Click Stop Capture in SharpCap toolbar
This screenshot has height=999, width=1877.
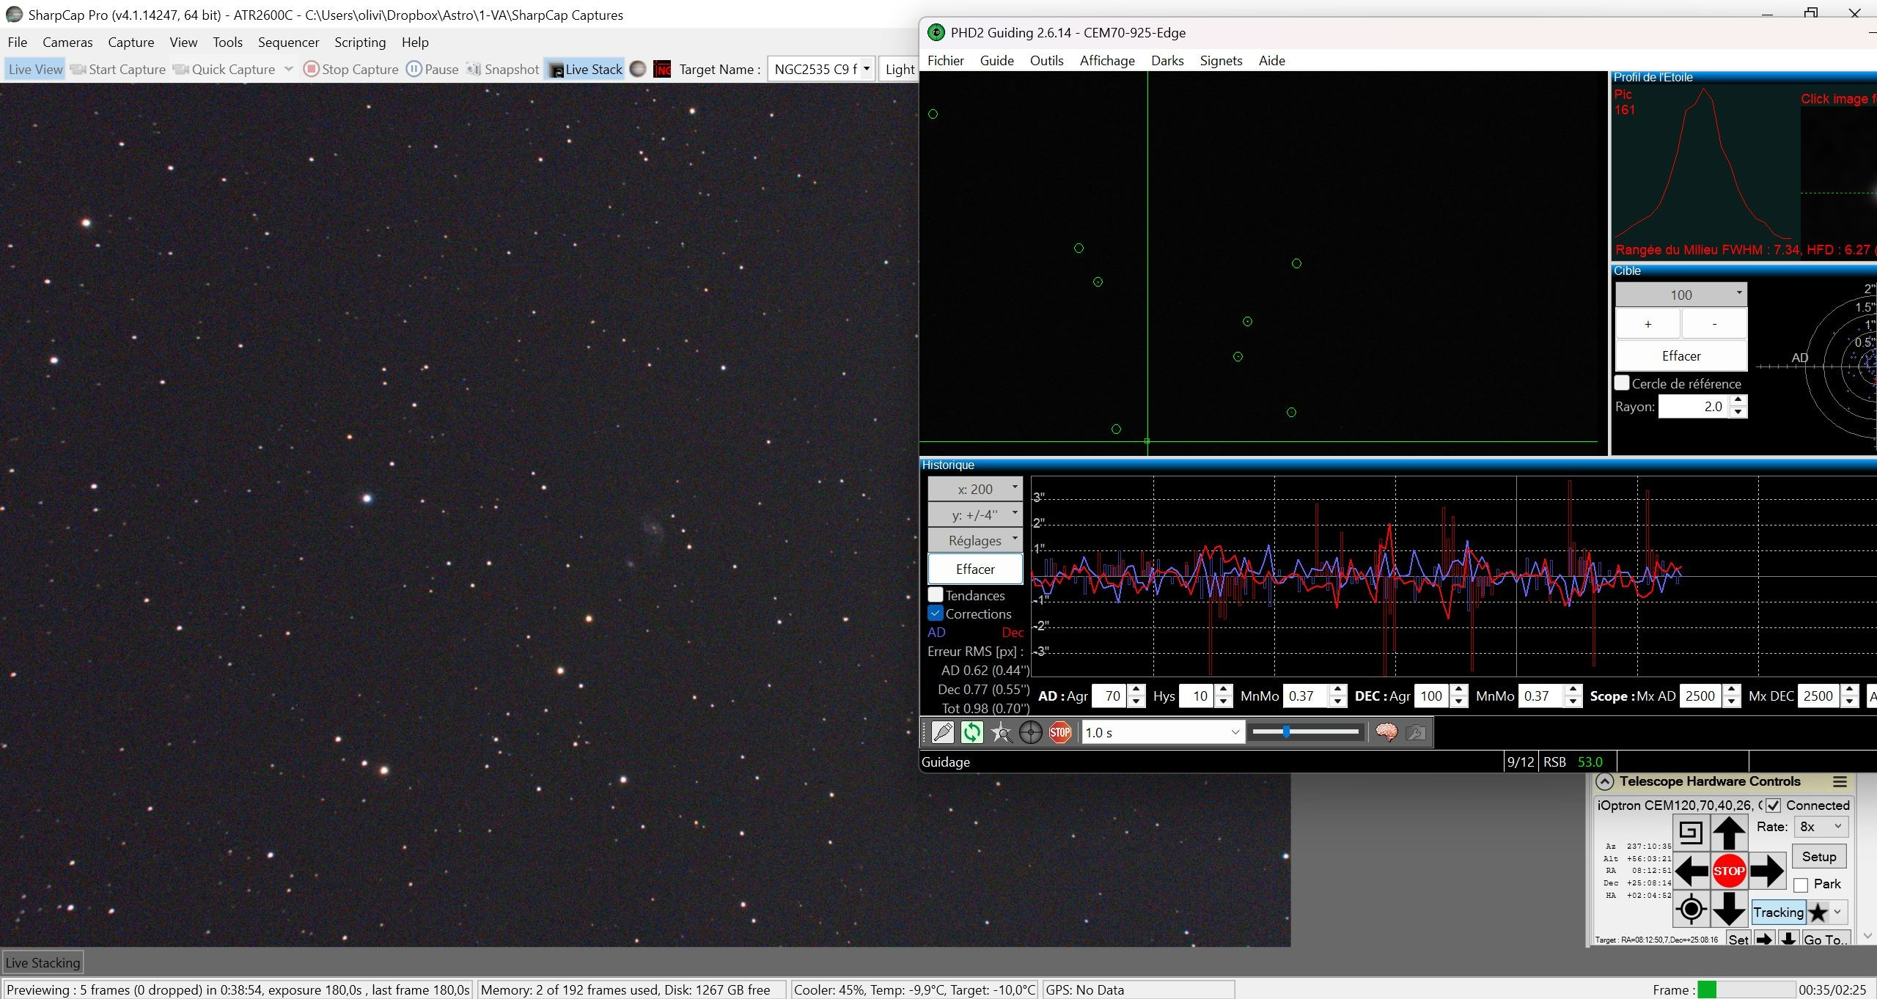(x=351, y=69)
